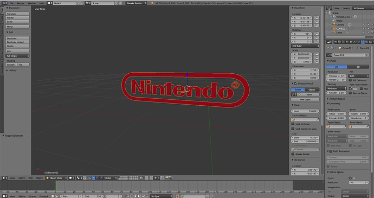The width and height of the screenshot is (374, 198).
Task: Click the Mirror button
Action: [x=17, y=27]
